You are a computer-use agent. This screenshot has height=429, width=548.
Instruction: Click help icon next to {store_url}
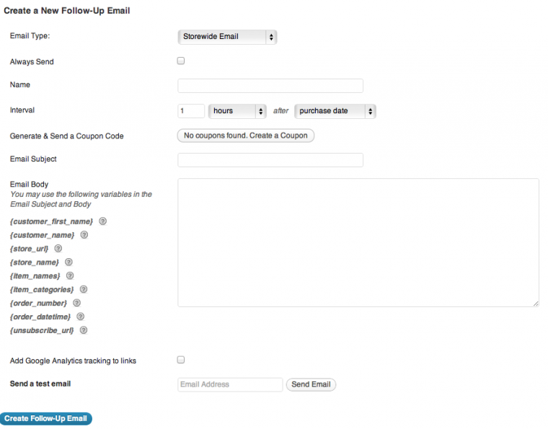coord(58,249)
